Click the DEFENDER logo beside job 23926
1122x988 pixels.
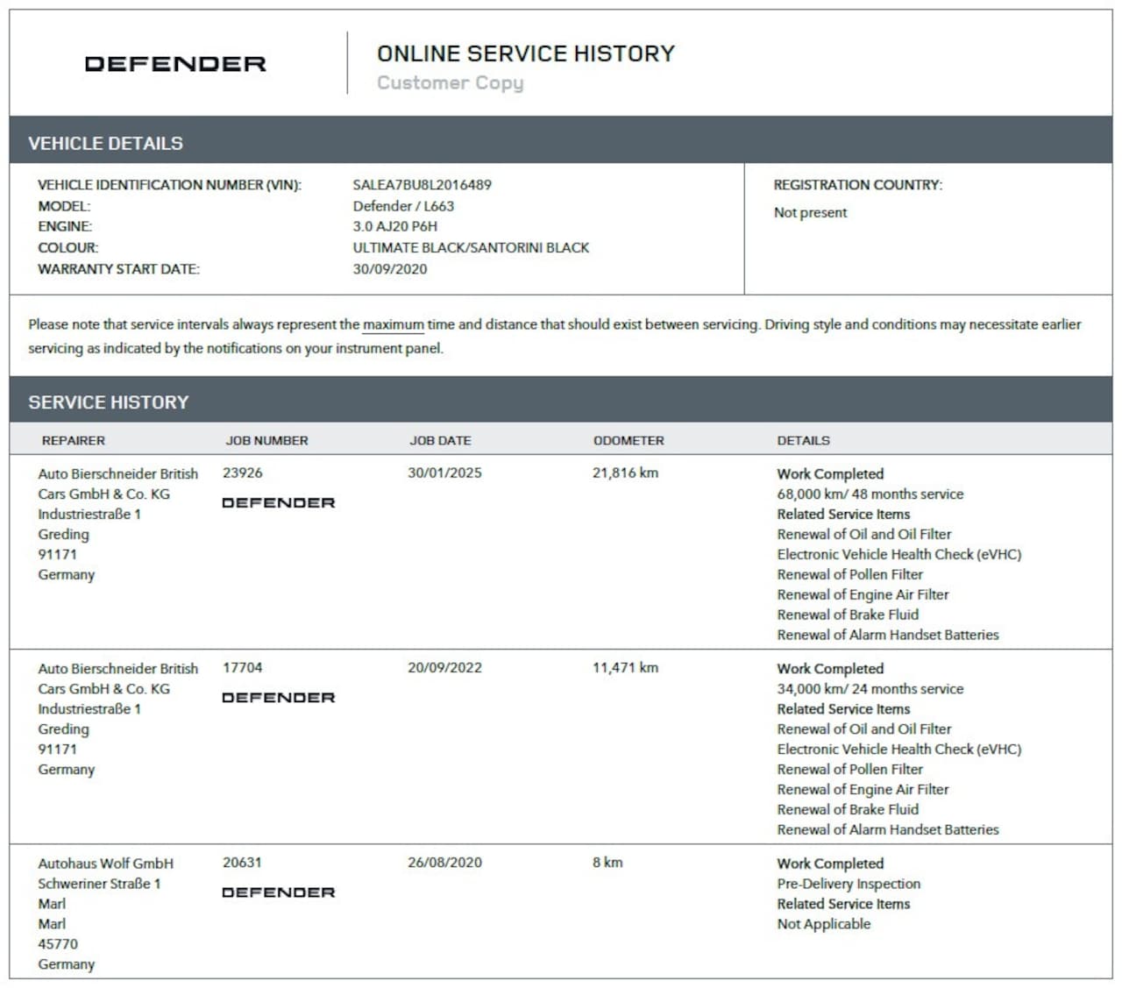tap(278, 503)
